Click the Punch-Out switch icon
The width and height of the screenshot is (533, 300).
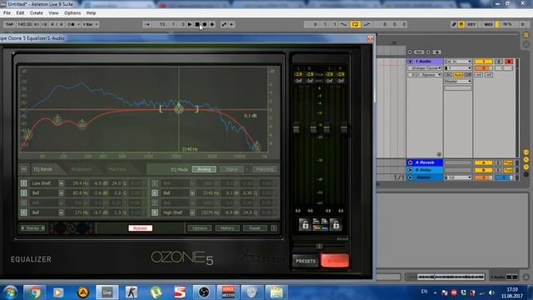366,24
